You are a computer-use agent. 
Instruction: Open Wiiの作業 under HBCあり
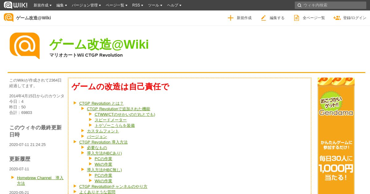click(103, 164)
